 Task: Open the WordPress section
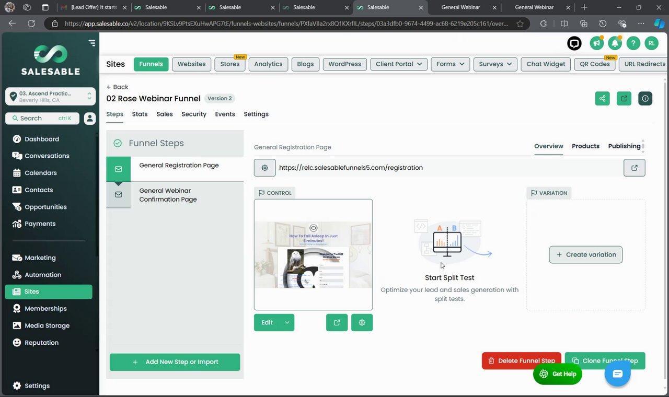coord(345,64)
